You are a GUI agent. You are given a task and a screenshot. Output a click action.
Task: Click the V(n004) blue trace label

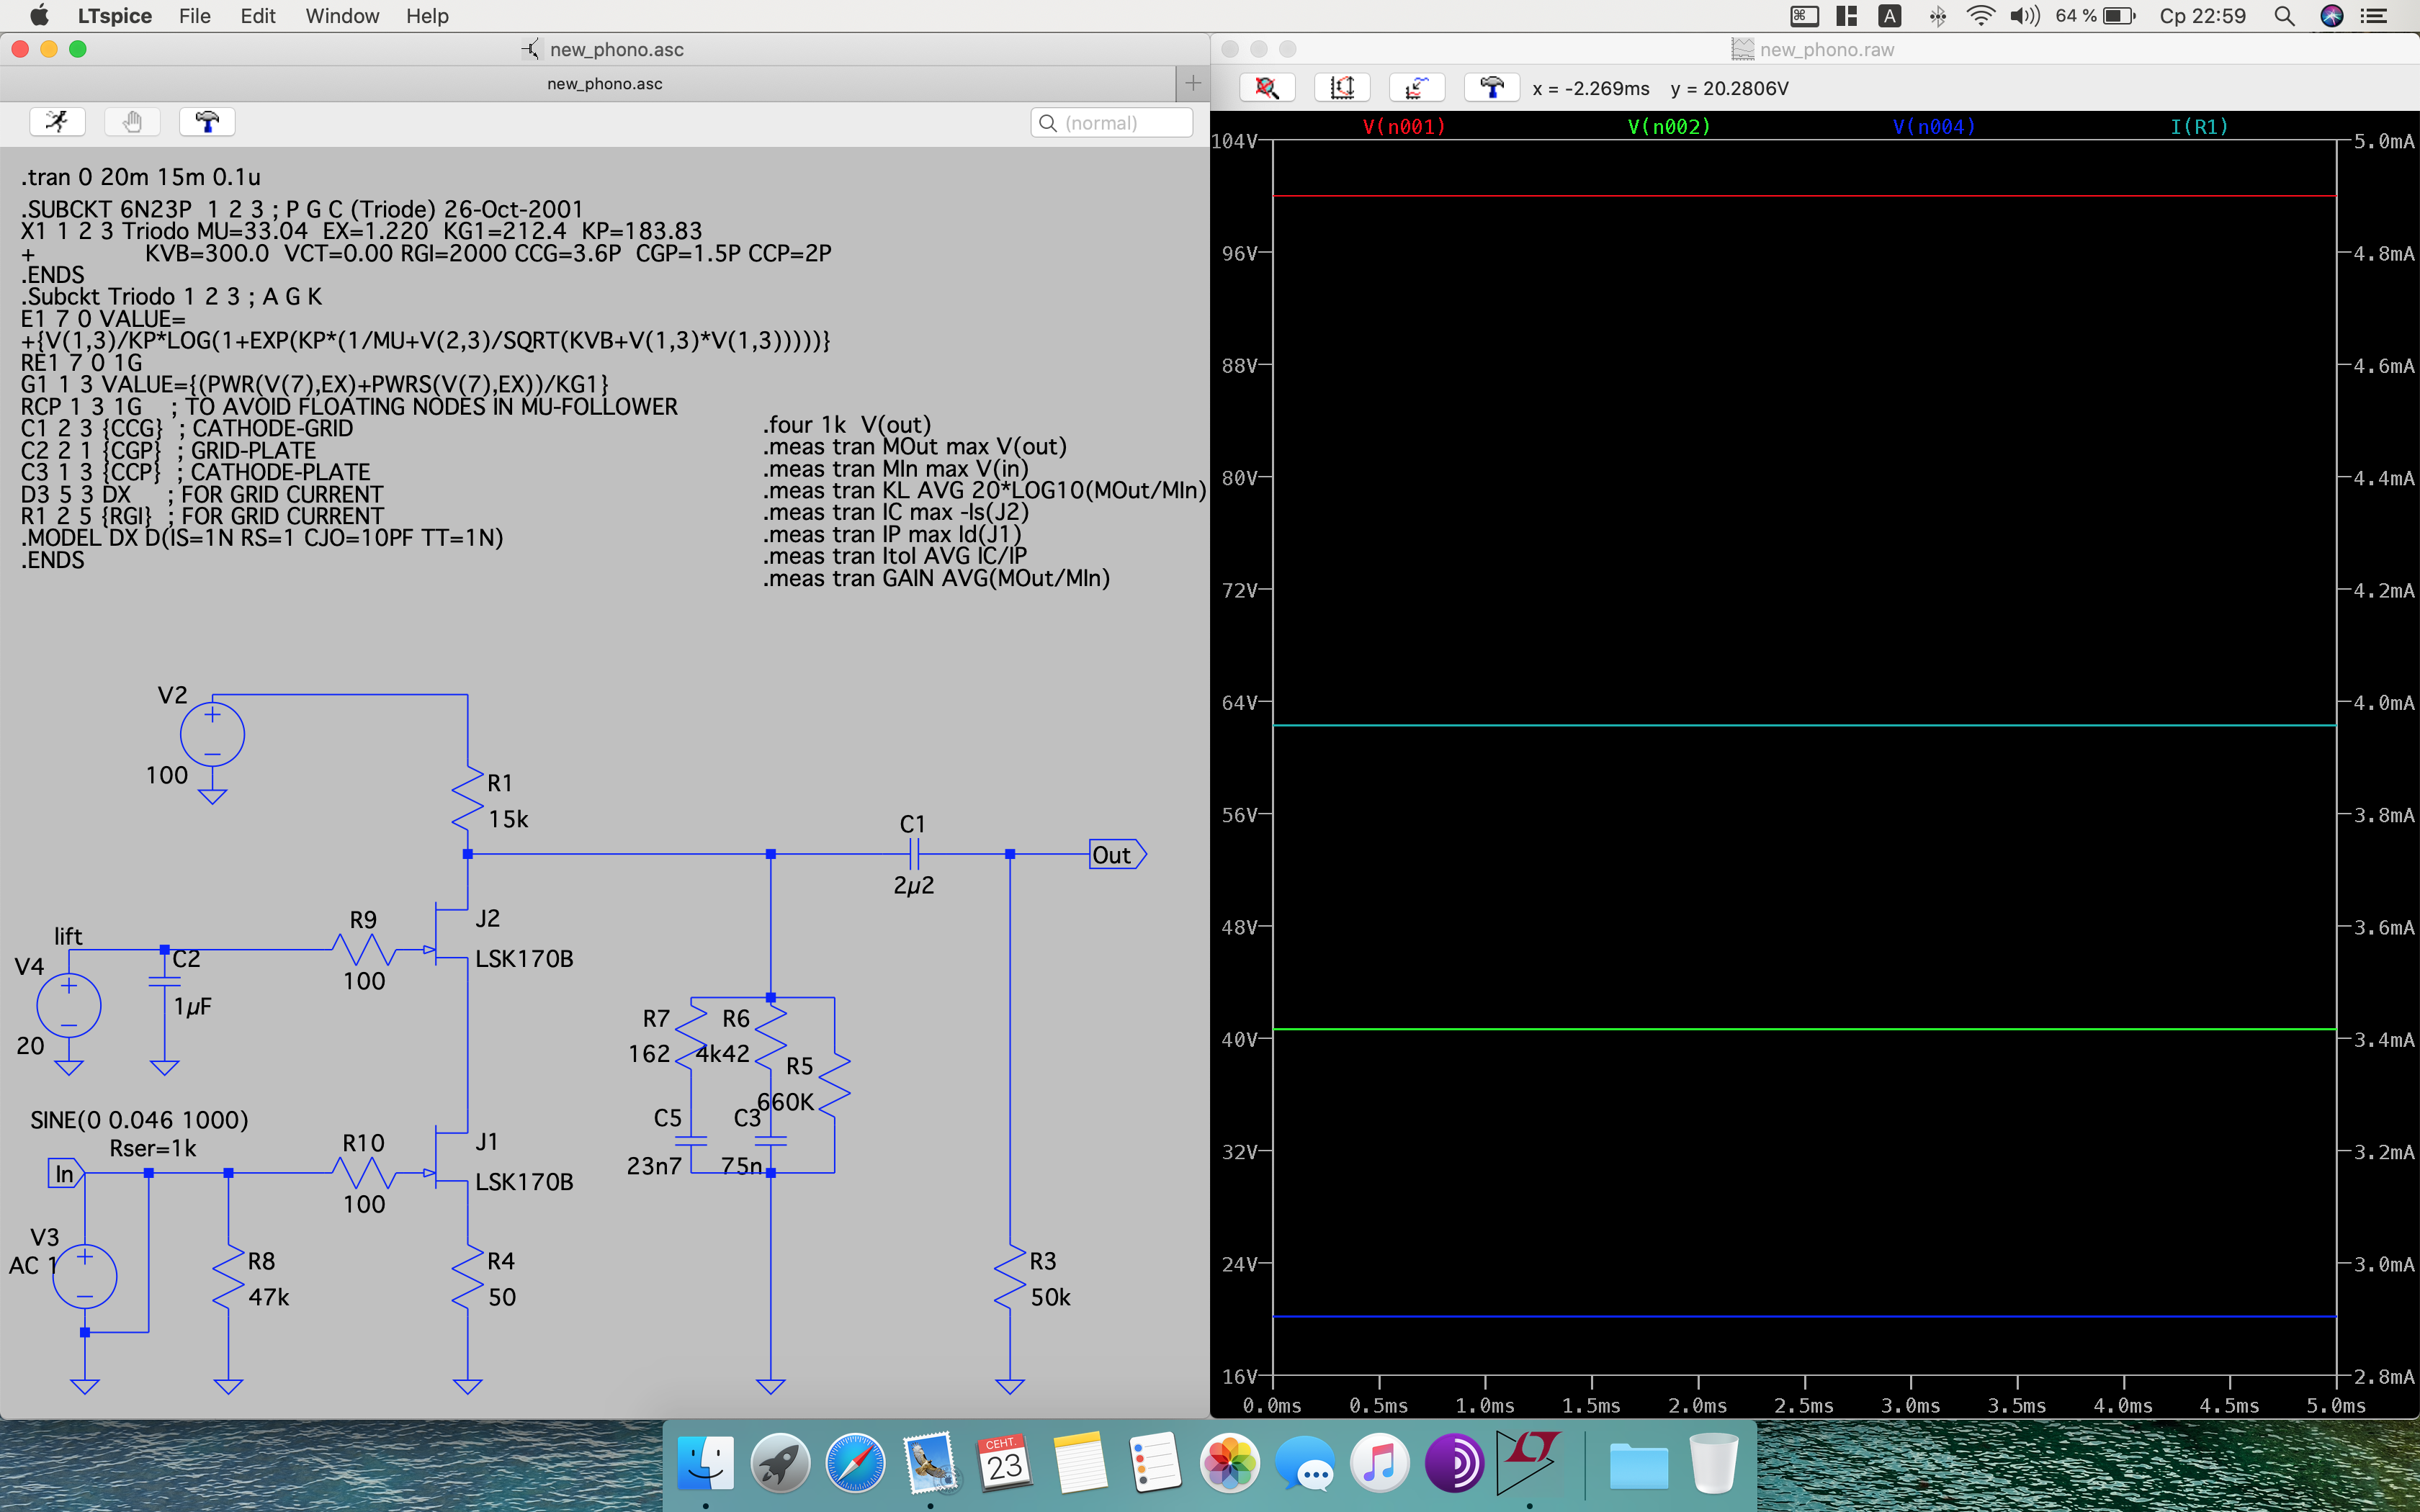pyautogui.click(x=1934, y=127)
